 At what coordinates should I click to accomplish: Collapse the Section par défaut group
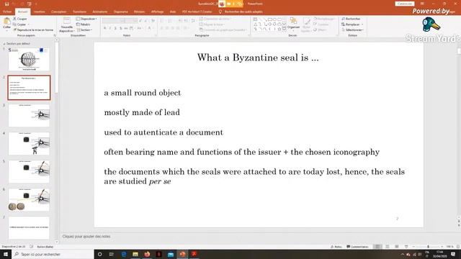click(4, 43)
